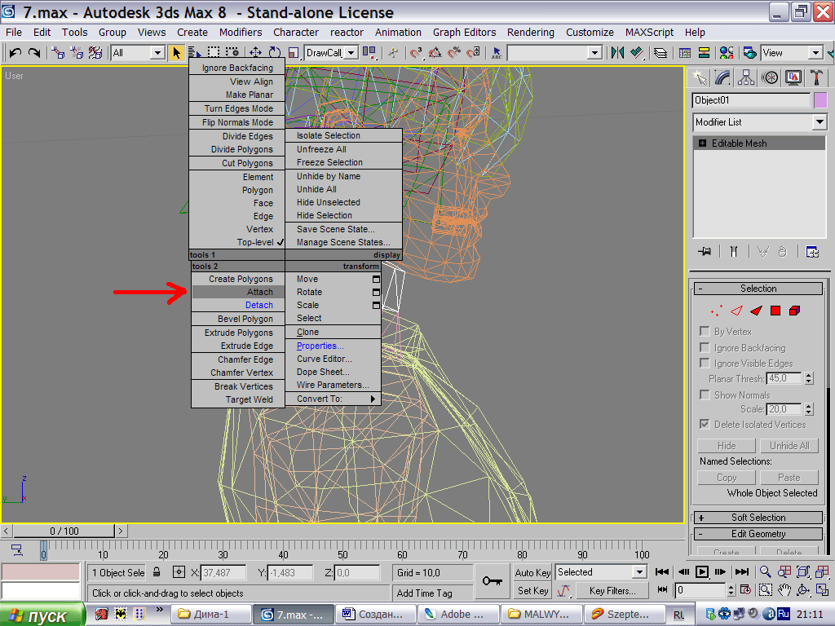Tick the Ignore Visible Edges checkbox
The image size is (835, 626).
pyautogui.click(x=705, y=363)
